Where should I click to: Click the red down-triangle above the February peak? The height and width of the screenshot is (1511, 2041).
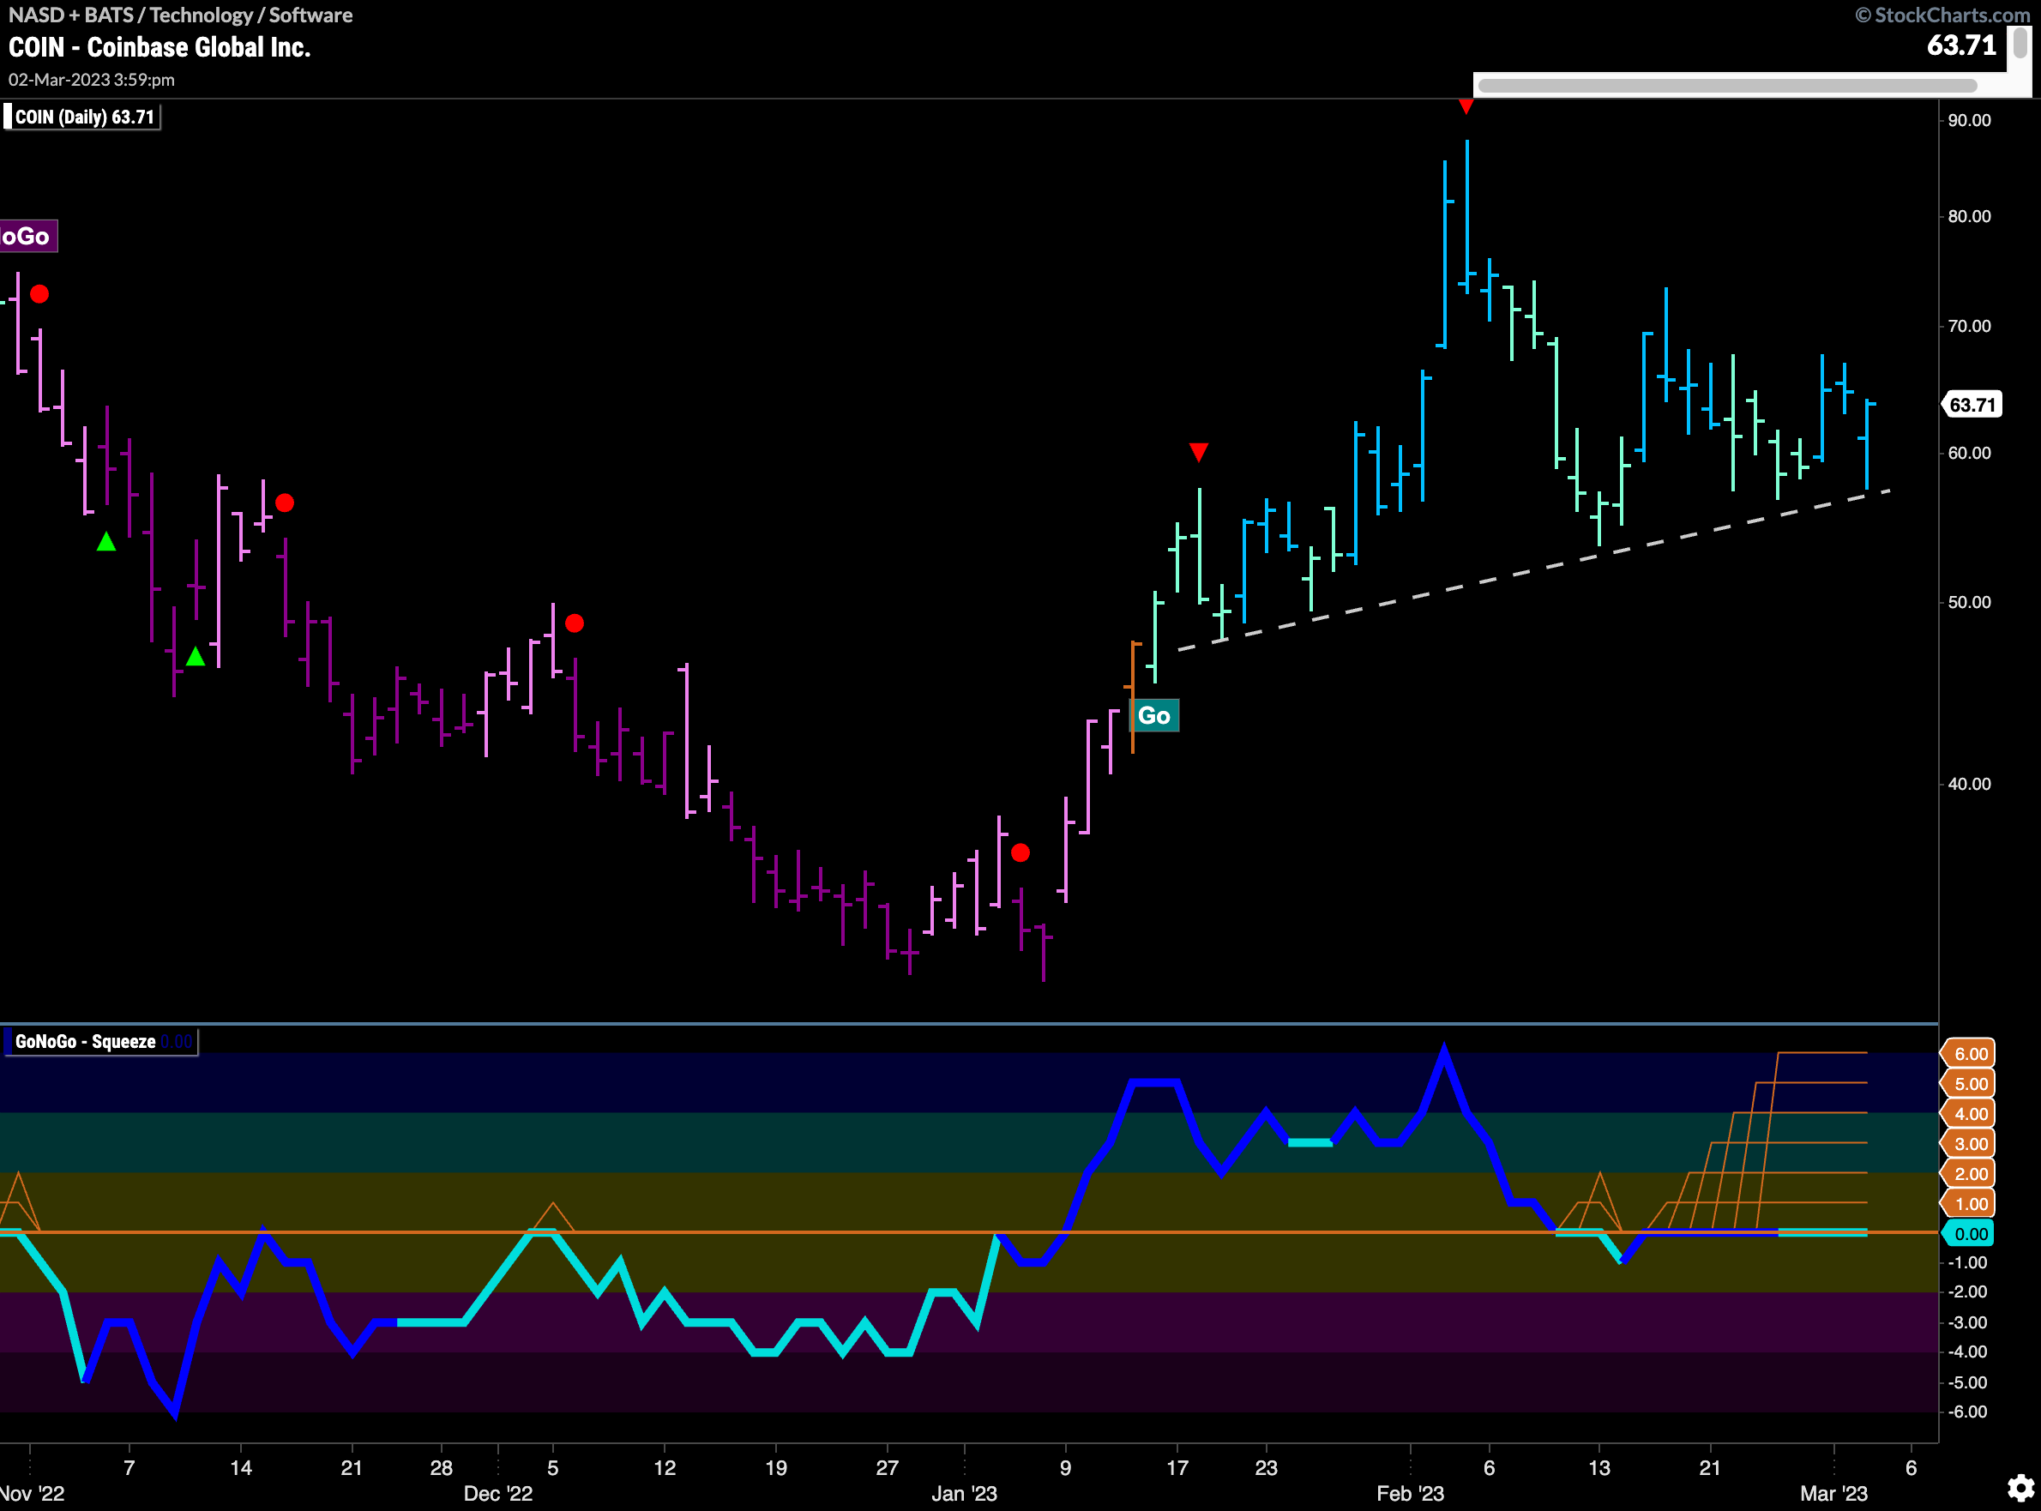tap(1466, 107)
